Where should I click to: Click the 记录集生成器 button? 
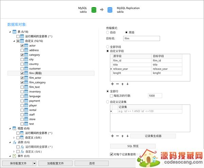(x=153, y=136)
